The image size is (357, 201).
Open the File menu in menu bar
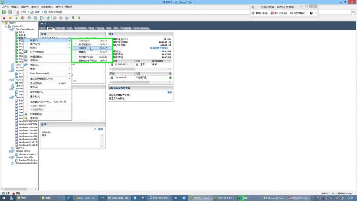pos(6,7)
